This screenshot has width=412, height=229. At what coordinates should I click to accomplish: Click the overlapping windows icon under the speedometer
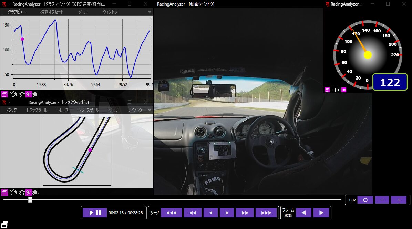click(328, 90)
